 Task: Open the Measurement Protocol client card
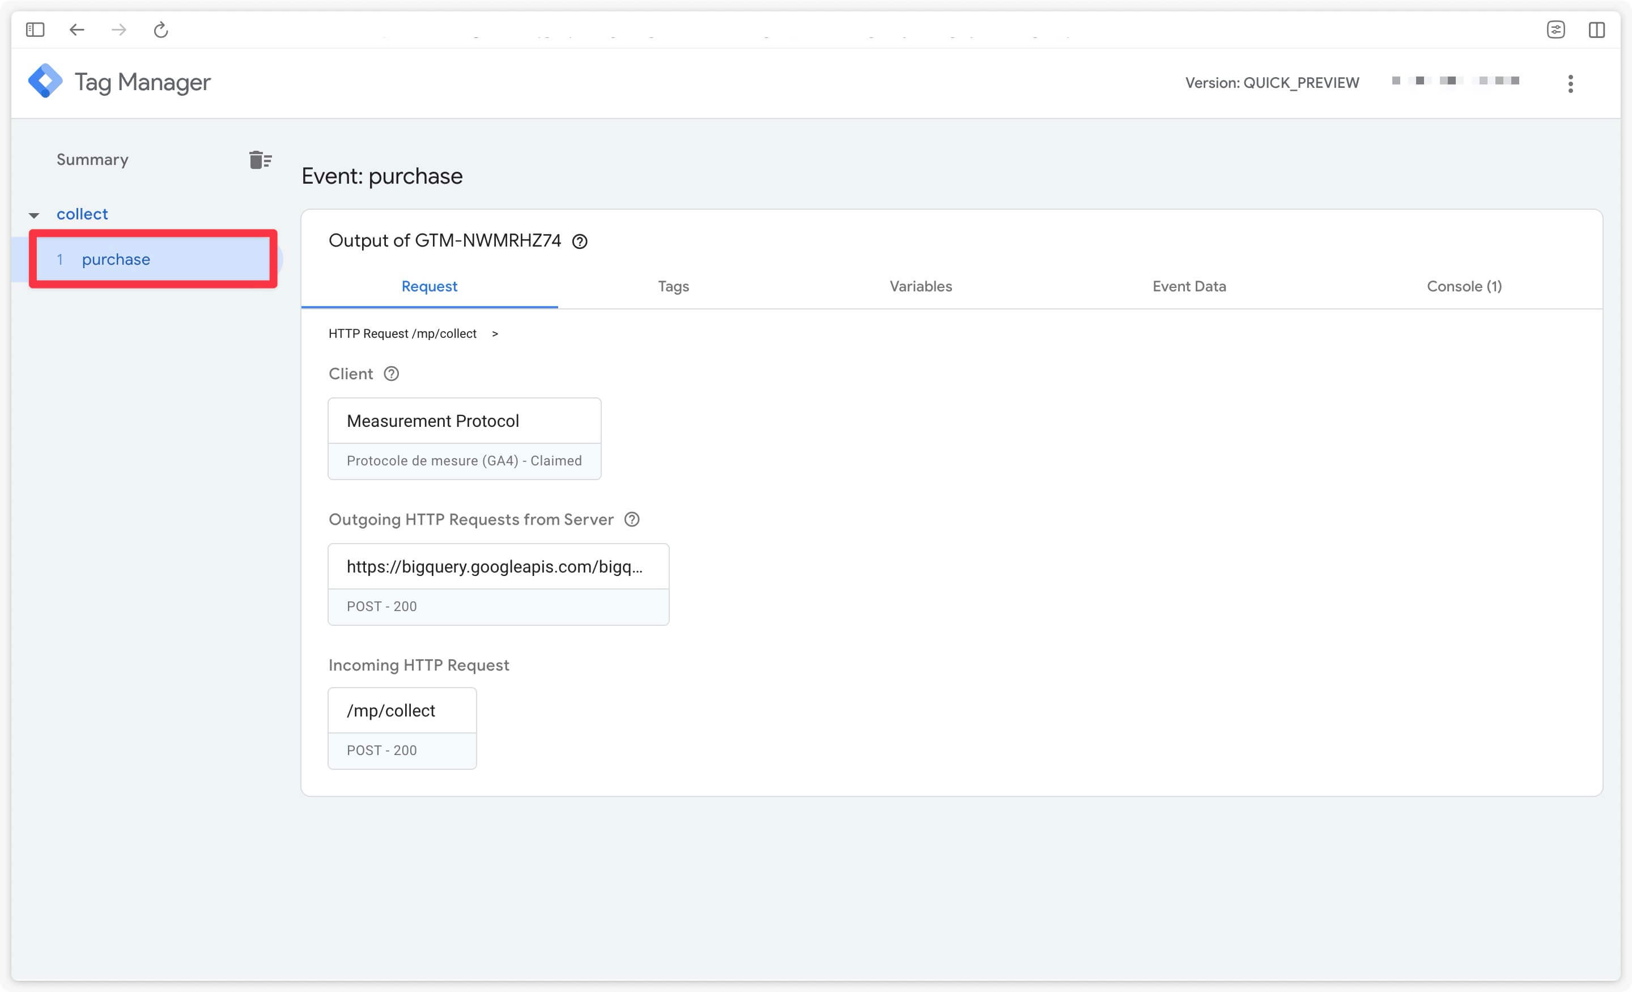(x=464, y=439)
